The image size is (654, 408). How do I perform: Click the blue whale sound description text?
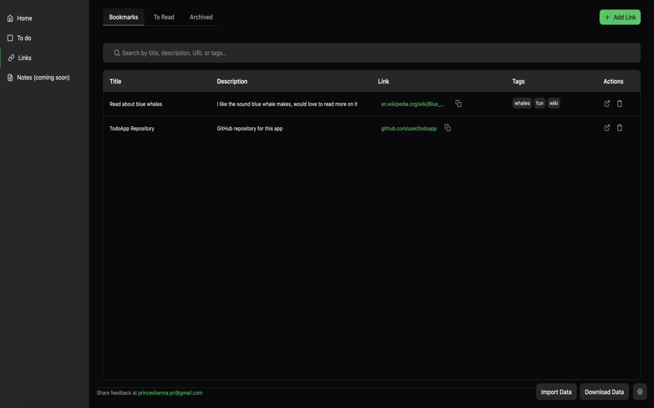coord(287,104)
